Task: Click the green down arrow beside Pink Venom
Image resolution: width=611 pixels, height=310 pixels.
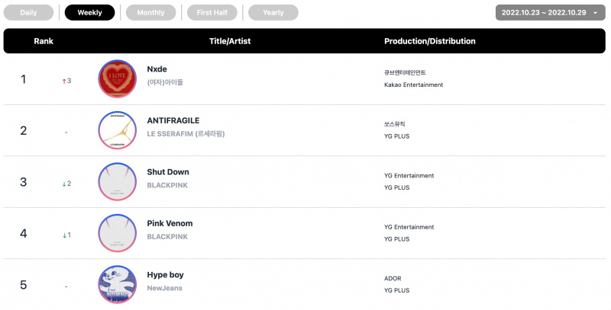Action: (x=64, y=235)
